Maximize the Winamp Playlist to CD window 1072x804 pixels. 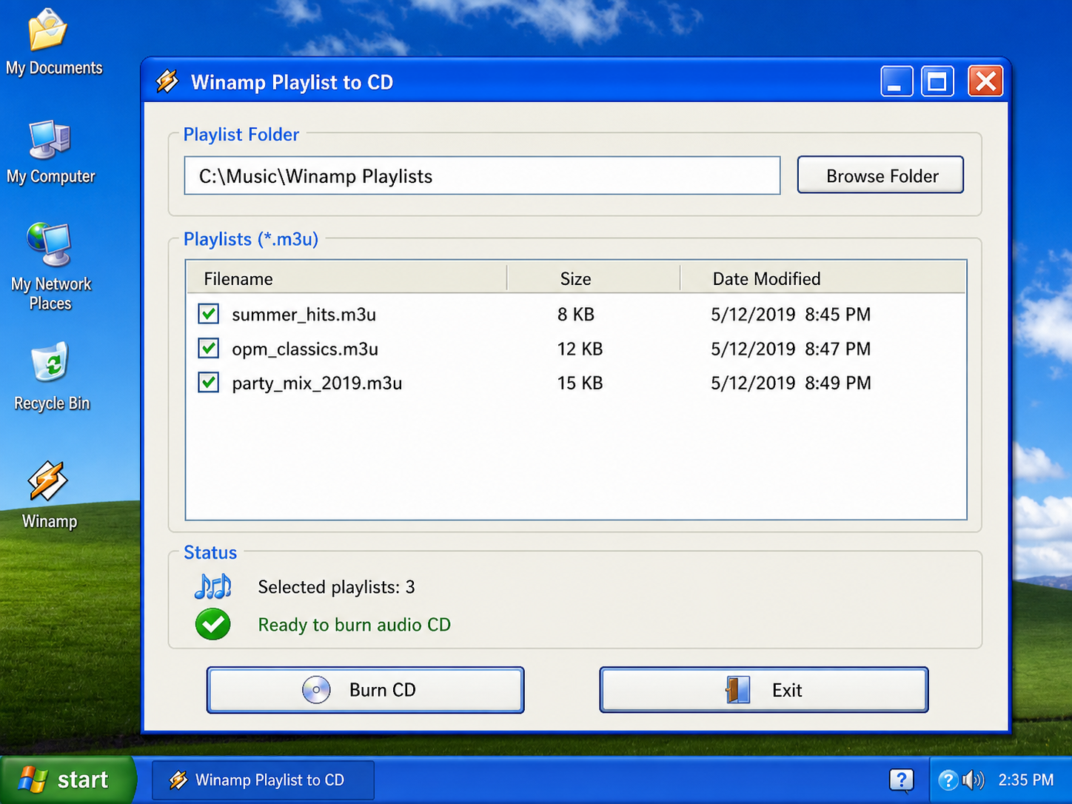(937, 81)
